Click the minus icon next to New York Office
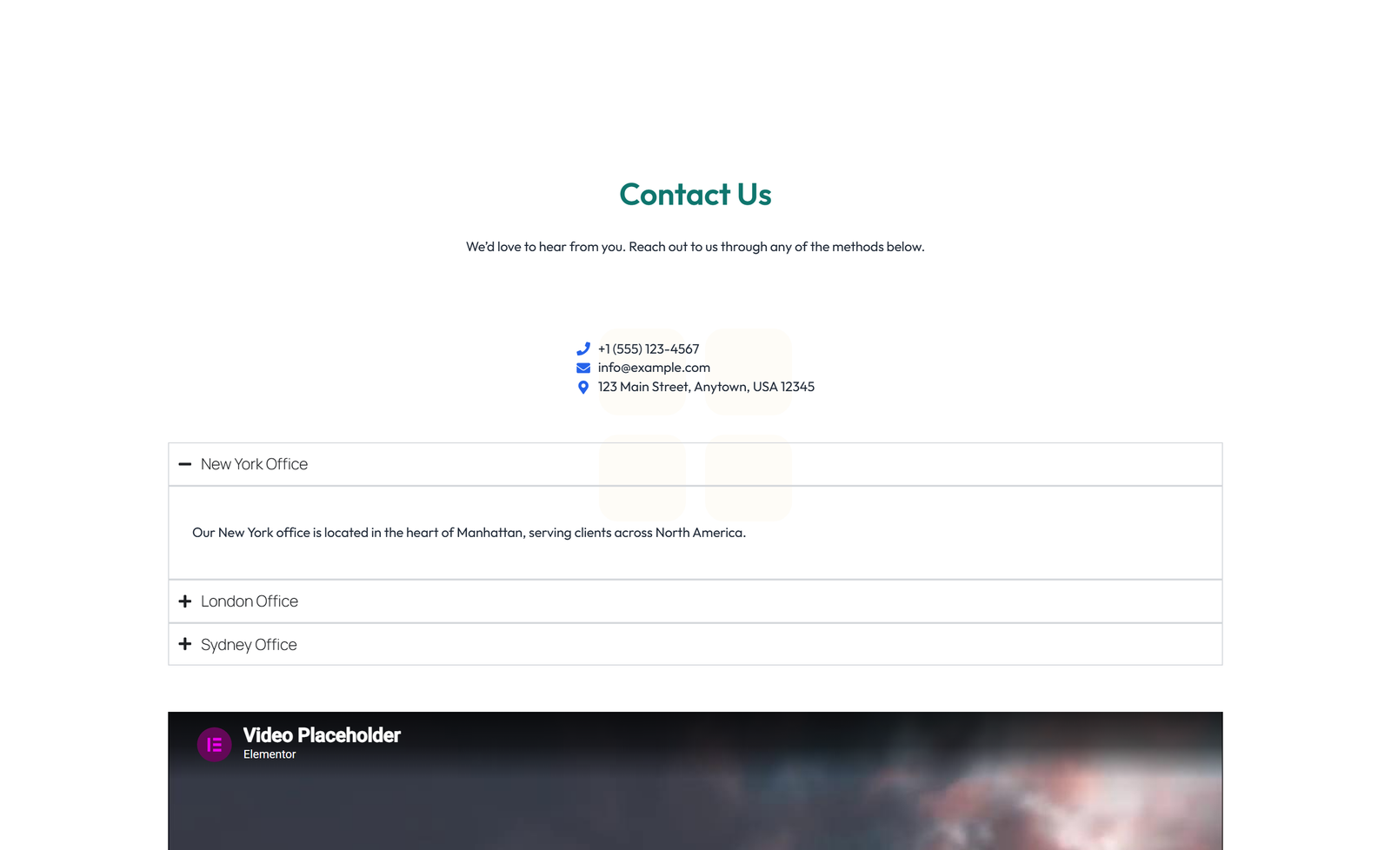Image resolution: width=1391 pixels, height=850 pixels. click(x=184, y=464)
